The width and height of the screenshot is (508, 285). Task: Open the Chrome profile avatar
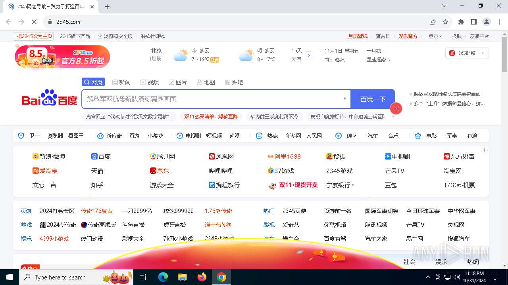(486, 22)
